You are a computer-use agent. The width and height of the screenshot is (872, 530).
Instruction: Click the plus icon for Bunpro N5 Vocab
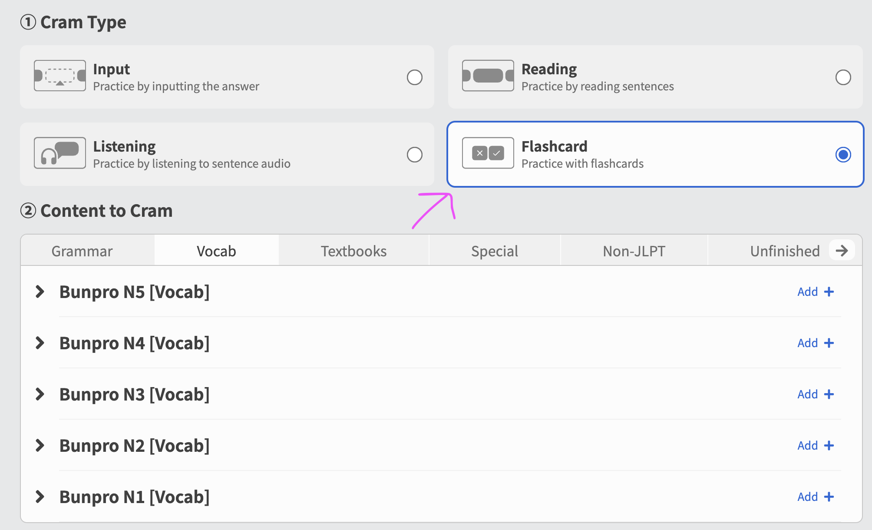point(829,291)
